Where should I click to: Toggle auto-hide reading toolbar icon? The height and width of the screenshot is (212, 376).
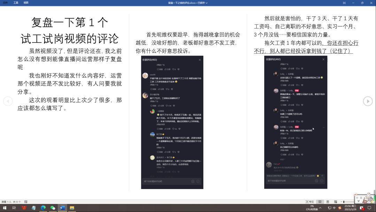pyautogui.click(x=344, y=3)
